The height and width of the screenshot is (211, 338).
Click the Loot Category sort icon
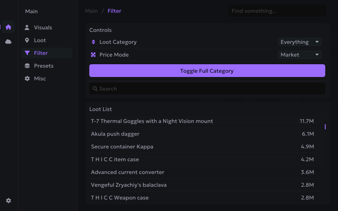(94, 42)
